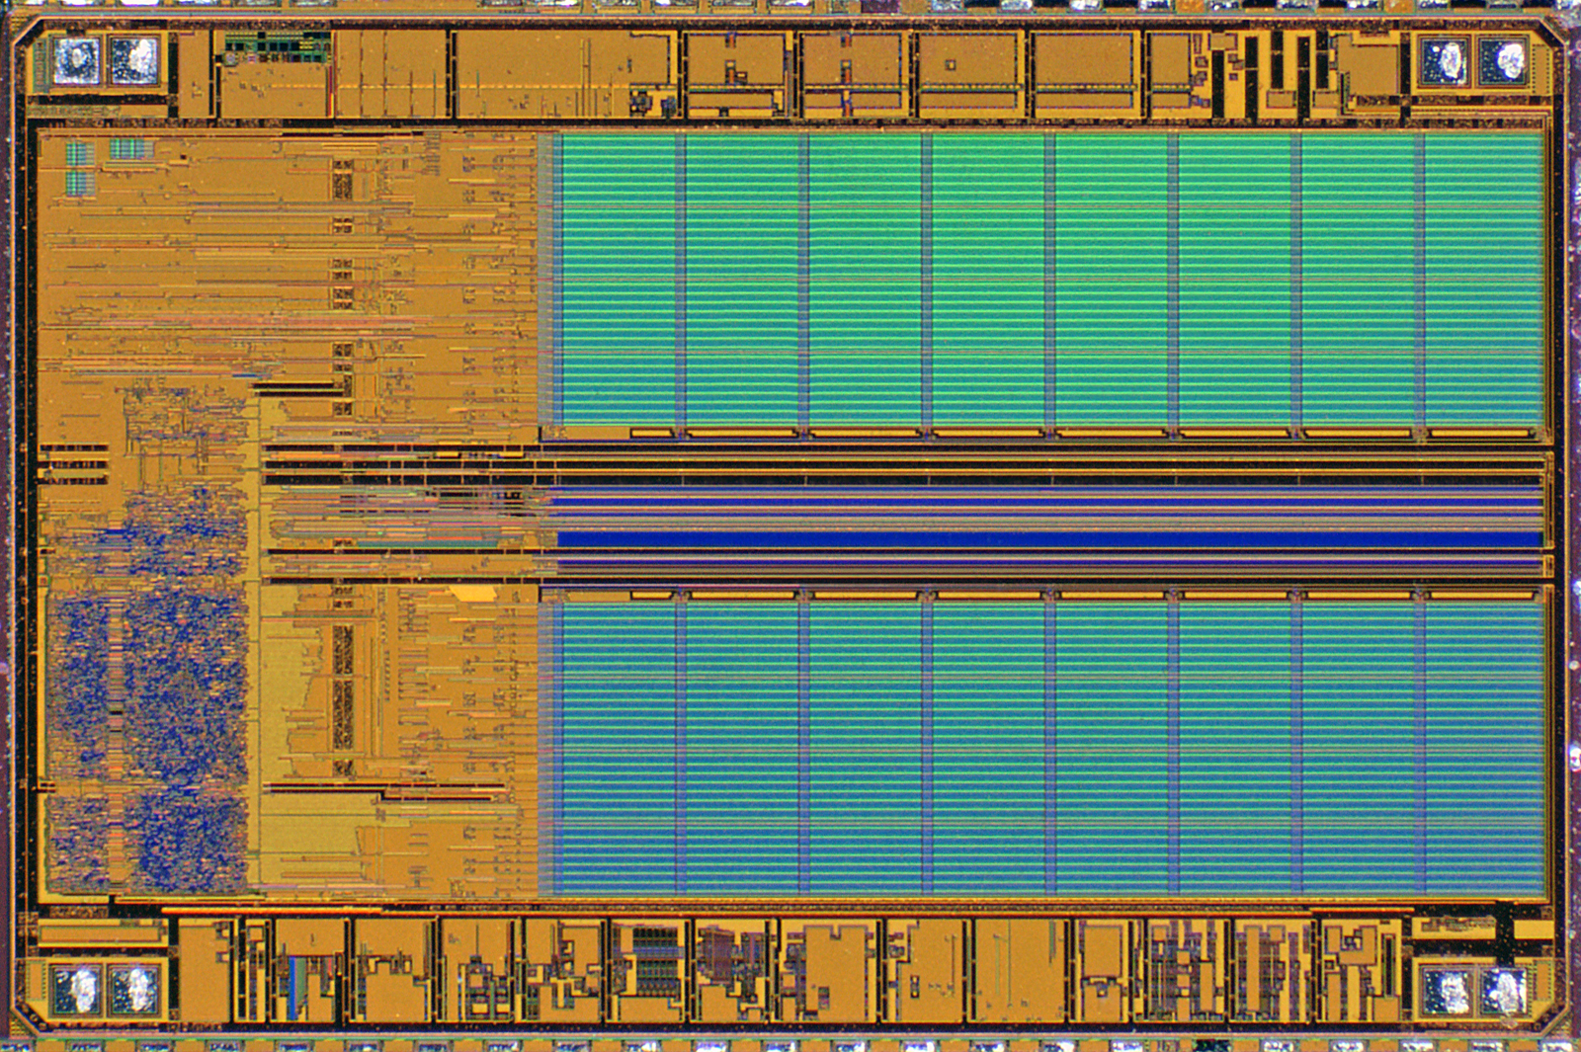This screenshot has width=1581, height=1052.
Task: Click the right bond pad in bottom-left corner
Action: click(x=132, y=989)
